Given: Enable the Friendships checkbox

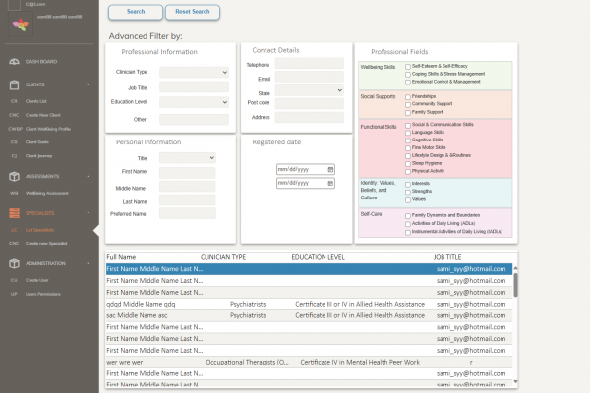Looking at the screenshot, I should [407, 97].
